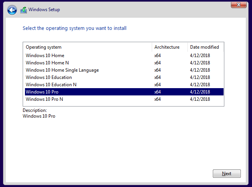Select Windows 10 Home N row
This screenshot has width=252, height=187.
[124, 63]
